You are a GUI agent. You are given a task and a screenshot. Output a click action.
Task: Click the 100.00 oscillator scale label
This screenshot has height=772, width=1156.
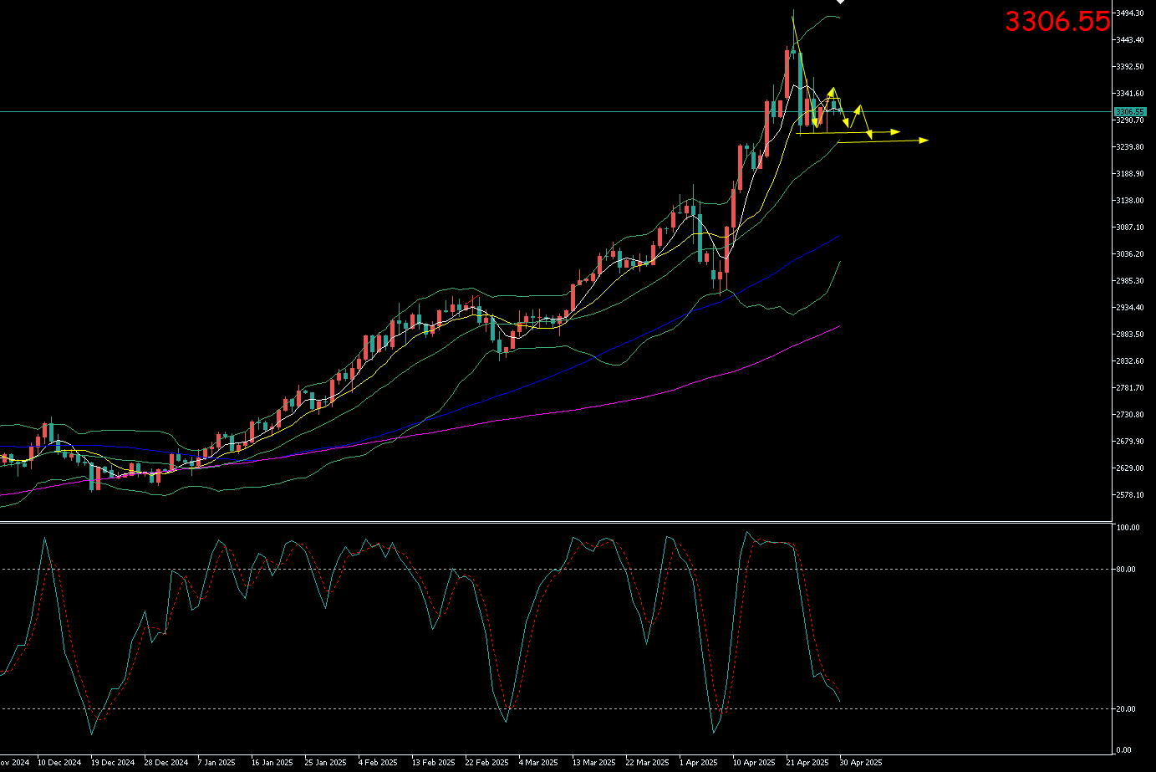[1128, 528]
